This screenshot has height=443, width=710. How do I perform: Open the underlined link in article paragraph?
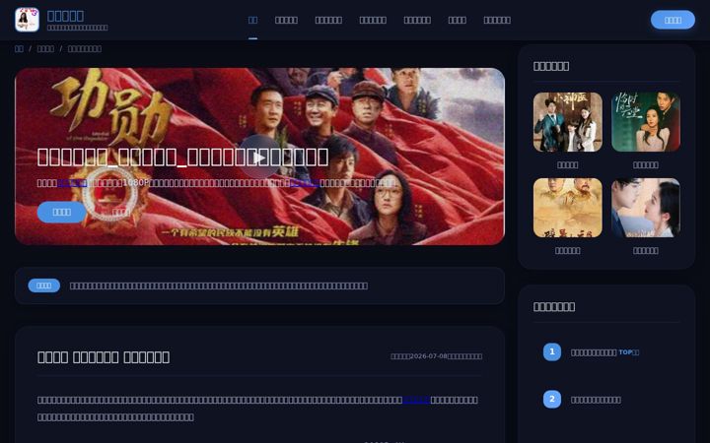[416, 400]
